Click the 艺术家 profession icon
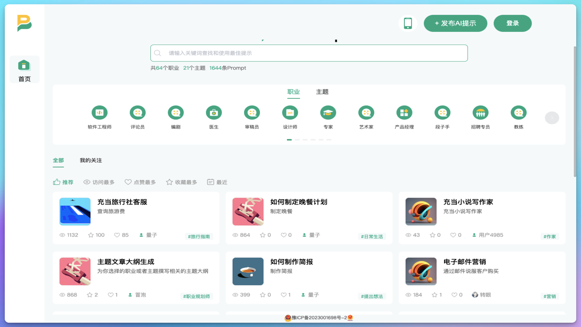This screenshot has width=581, height=327. [366, 113]
